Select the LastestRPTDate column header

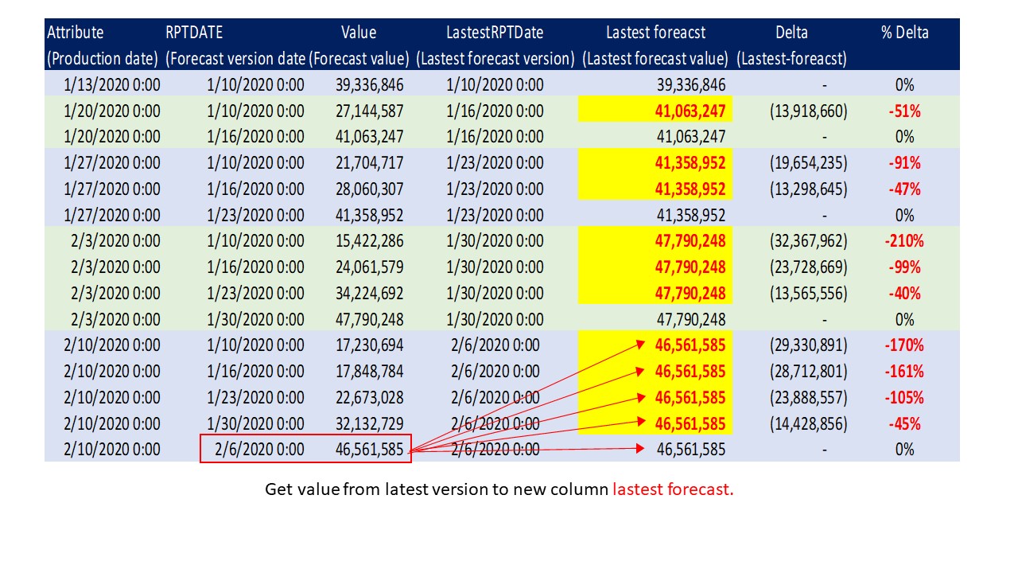point(495,33)
